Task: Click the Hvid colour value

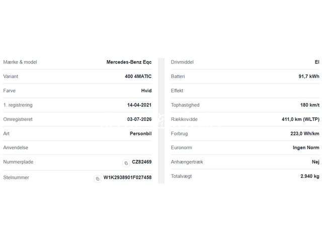Action: [x=146, y=91]
